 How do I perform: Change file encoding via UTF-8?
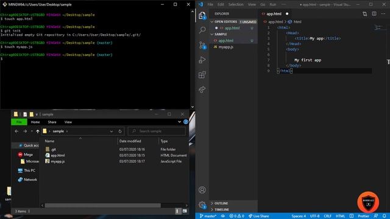(314, 216)
